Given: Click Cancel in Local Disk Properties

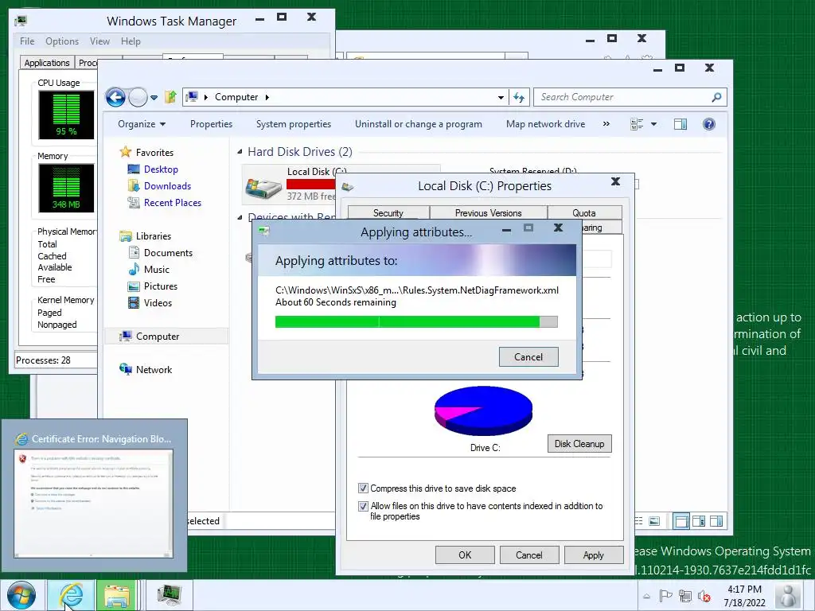Looking at the screenshot, I should [x=529, y=555].
